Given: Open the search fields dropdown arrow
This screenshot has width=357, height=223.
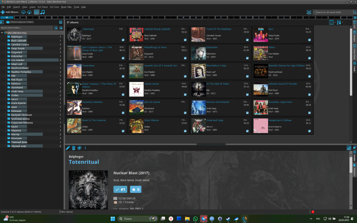Looking at the screenshot, I should tap(314, 12).
